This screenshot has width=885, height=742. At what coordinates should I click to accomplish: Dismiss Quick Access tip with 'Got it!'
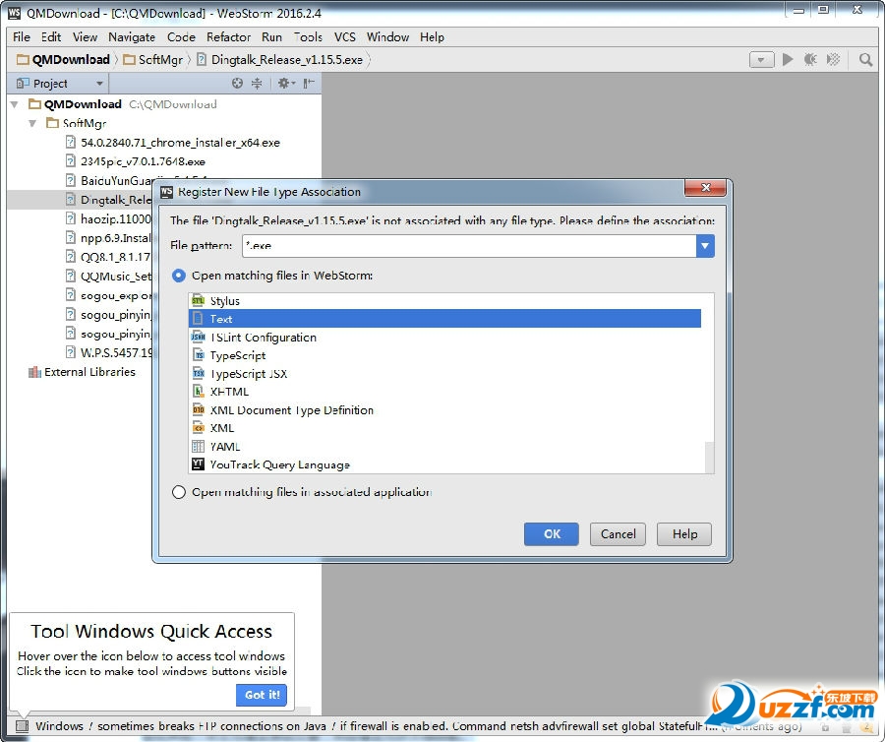[262, 695]
